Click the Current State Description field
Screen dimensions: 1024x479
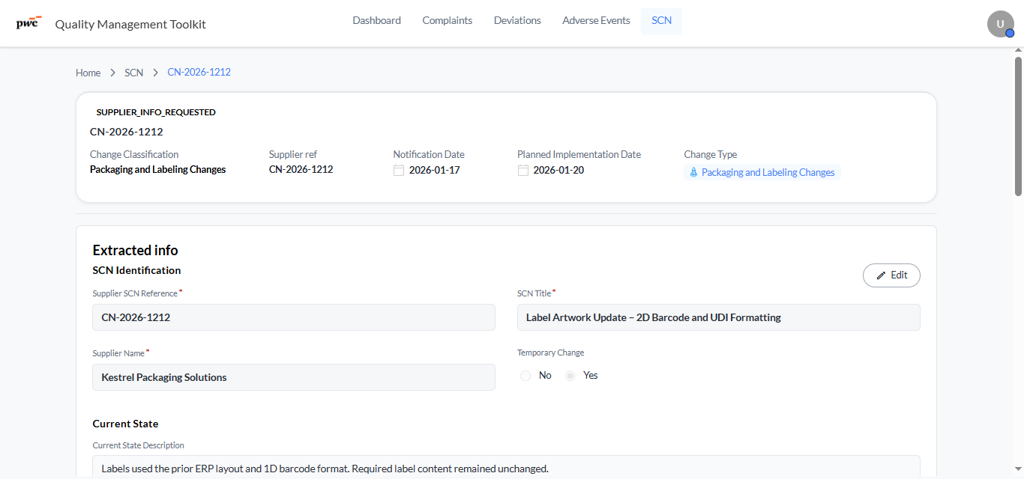pos(506,467)
